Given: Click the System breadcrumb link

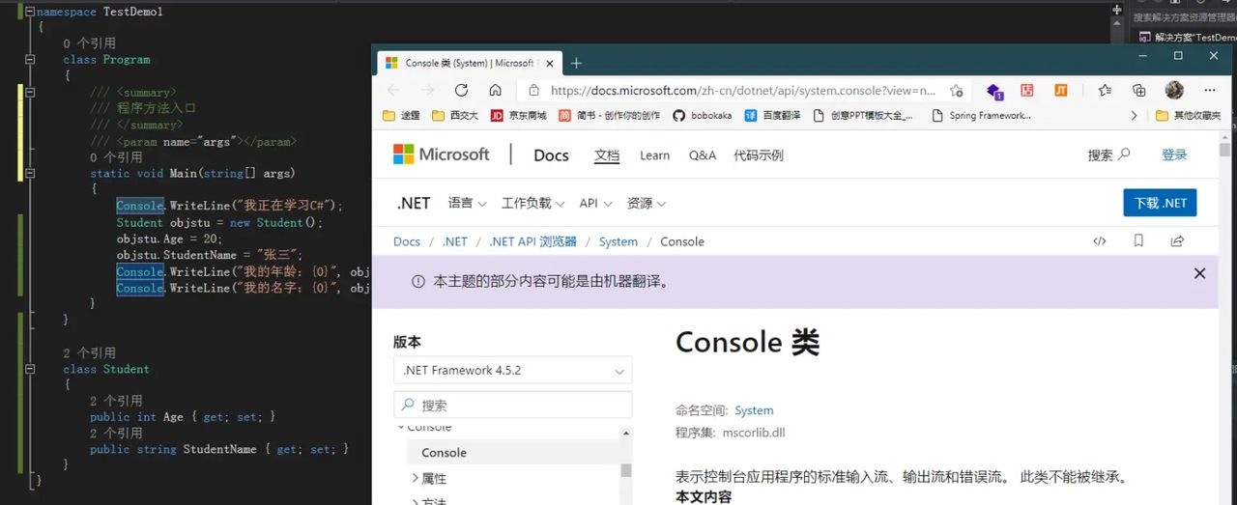Looking at the screenshot, I should click(618, 241).
